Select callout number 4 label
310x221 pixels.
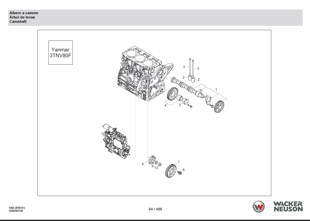coord(166,105)
